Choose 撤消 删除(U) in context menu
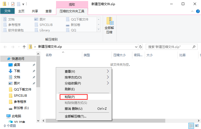Image resolution: width=201 pixels, height=129 pixels. coord(84,108)
